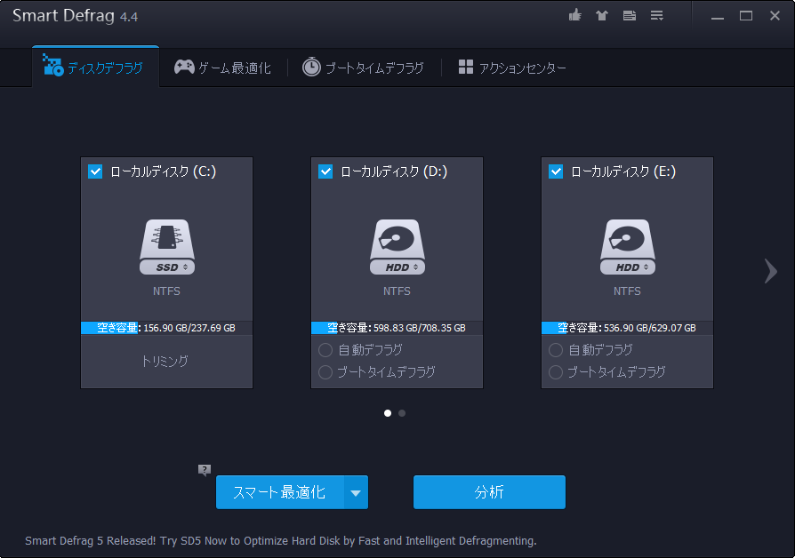Click the SSD drive icon for disk C:
Screen dimensions: 795x558
pyautogui.click(x=167, y=247)
